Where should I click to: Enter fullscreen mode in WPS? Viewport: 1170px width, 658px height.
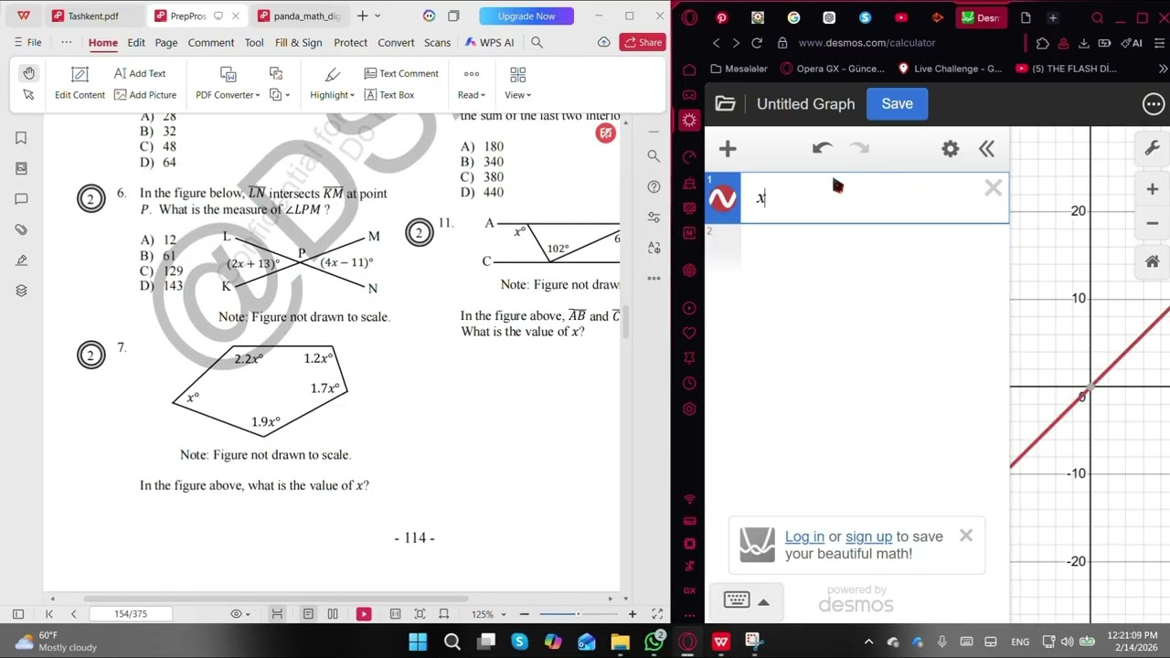(x=657, y=614)
